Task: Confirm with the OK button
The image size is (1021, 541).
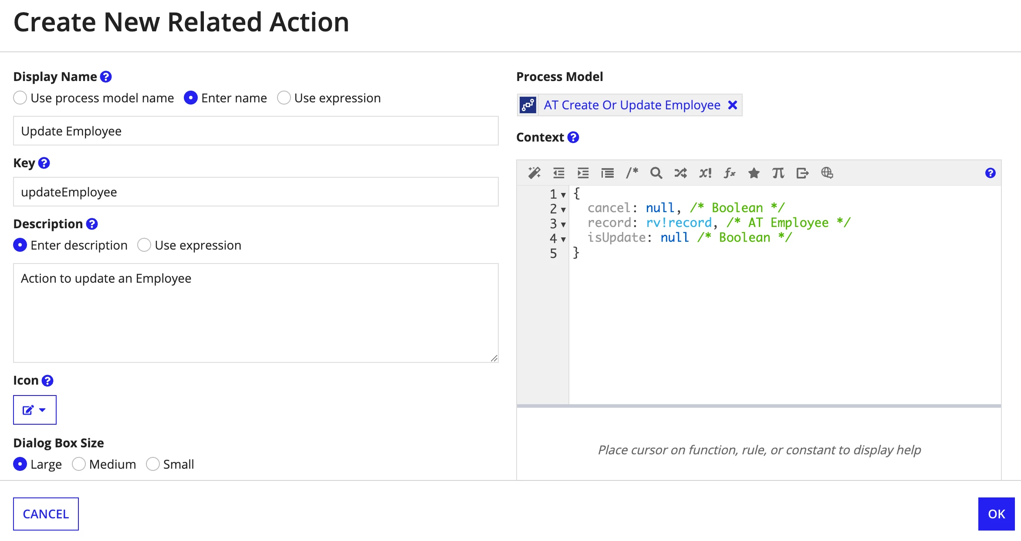Action: click(996, 514)
